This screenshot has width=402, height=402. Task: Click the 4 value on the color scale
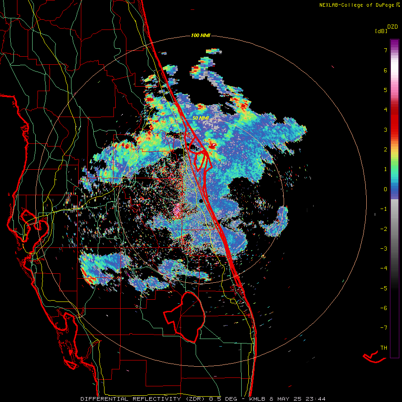tap(385, 109)
